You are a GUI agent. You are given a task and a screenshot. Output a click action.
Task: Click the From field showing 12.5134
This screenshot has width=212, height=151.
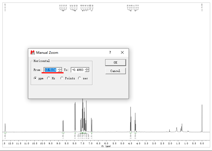(51, 70)
